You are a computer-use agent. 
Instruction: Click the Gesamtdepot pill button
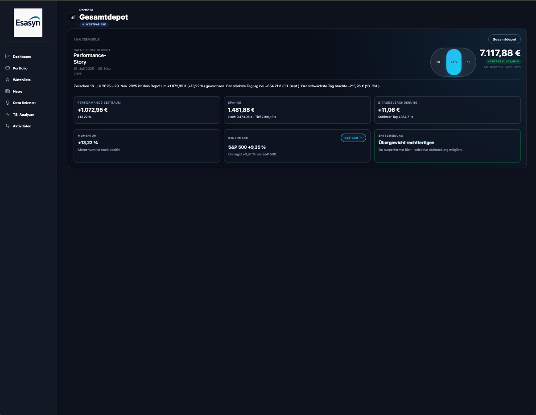(x=504, y=39)
